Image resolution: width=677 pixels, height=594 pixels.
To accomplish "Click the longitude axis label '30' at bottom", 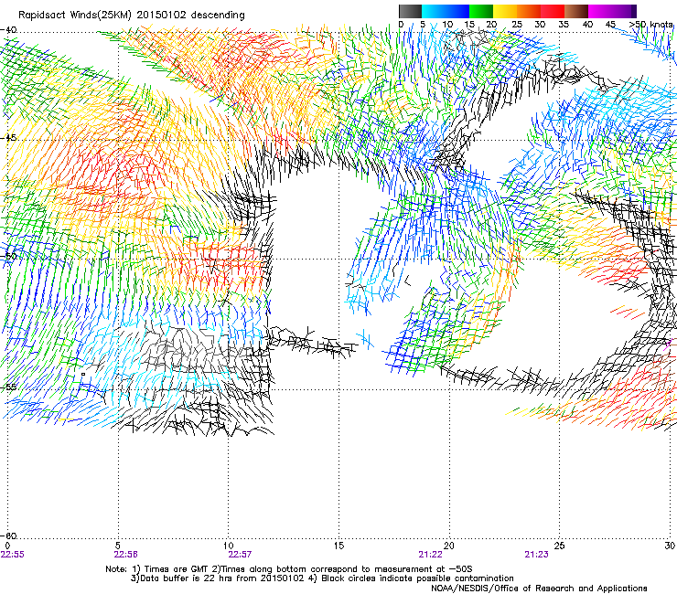I will click(670, 546).
